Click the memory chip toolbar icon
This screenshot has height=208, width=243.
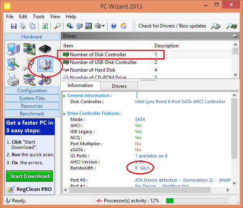tap(89, 26)
